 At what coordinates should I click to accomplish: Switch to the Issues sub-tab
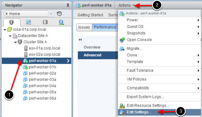pos(84,27)
